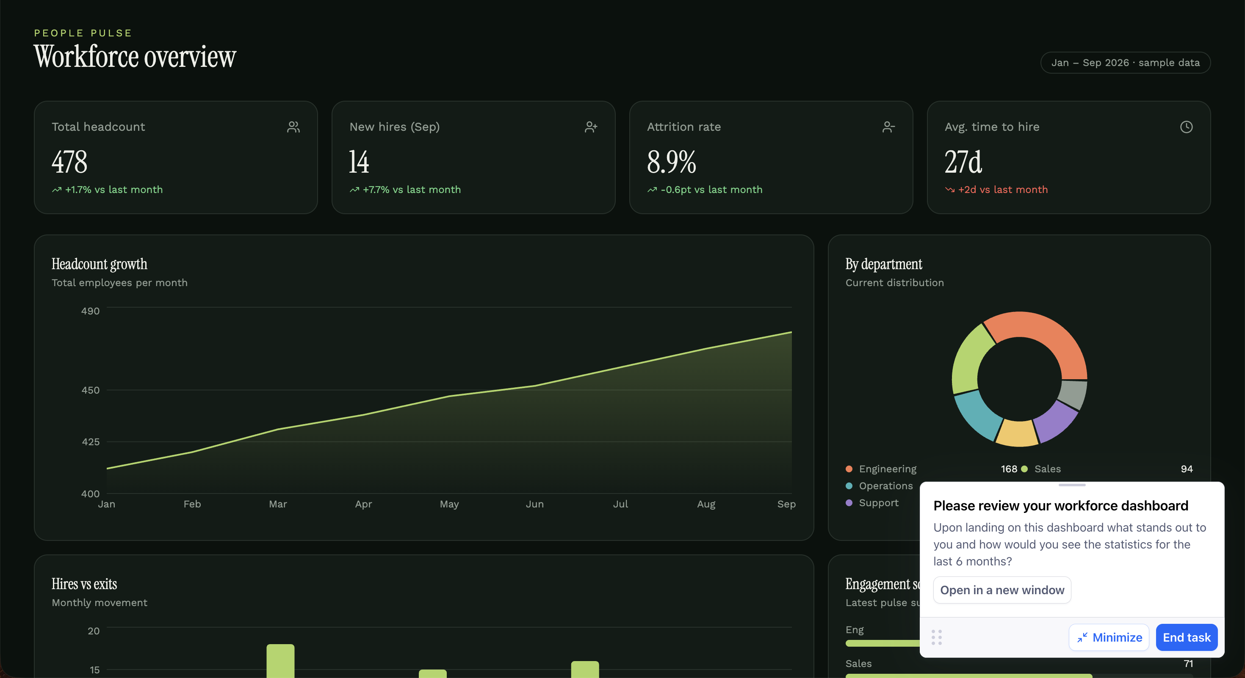This screenshot has width=1245, height=678.
Task: Click the 490 y-axis label on headcount chart
Action: point(90,311)
